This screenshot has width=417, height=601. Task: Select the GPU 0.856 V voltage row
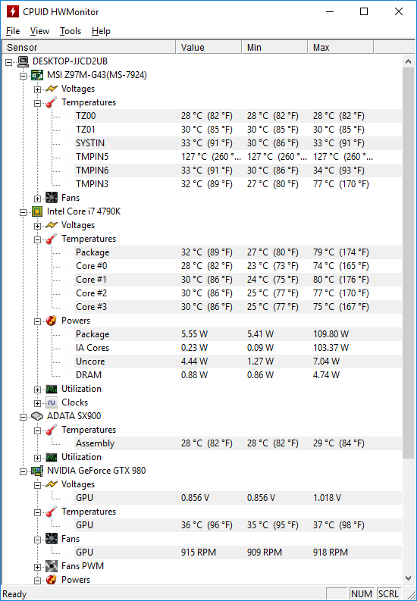pos(237,498)
